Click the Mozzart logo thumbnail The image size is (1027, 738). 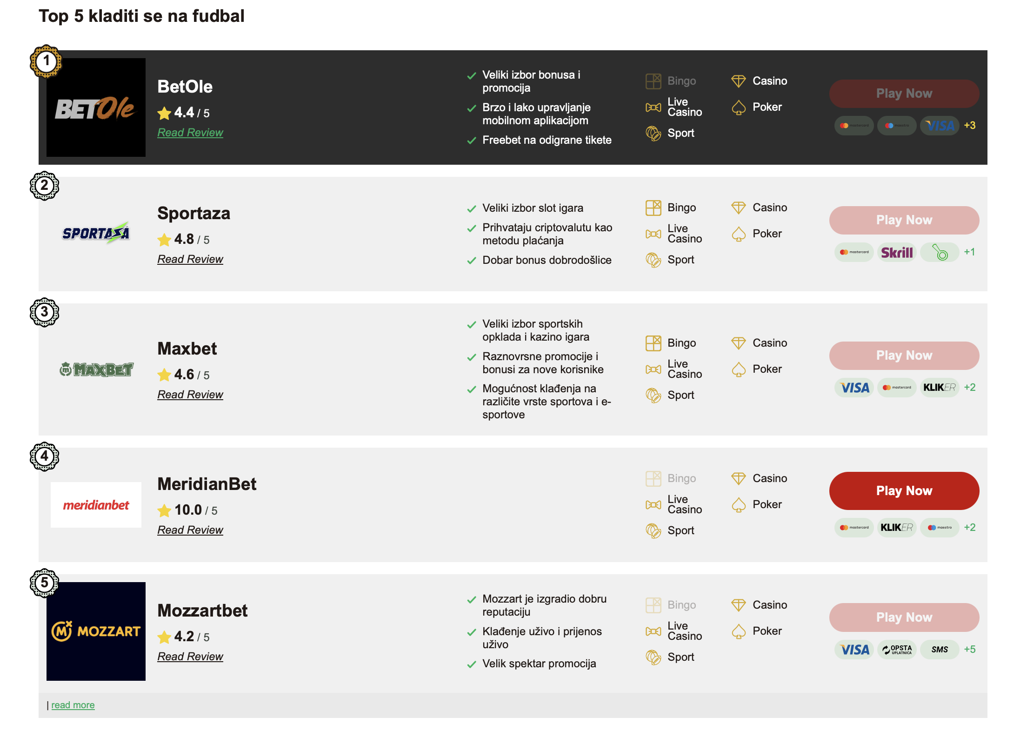pos(96,631)
